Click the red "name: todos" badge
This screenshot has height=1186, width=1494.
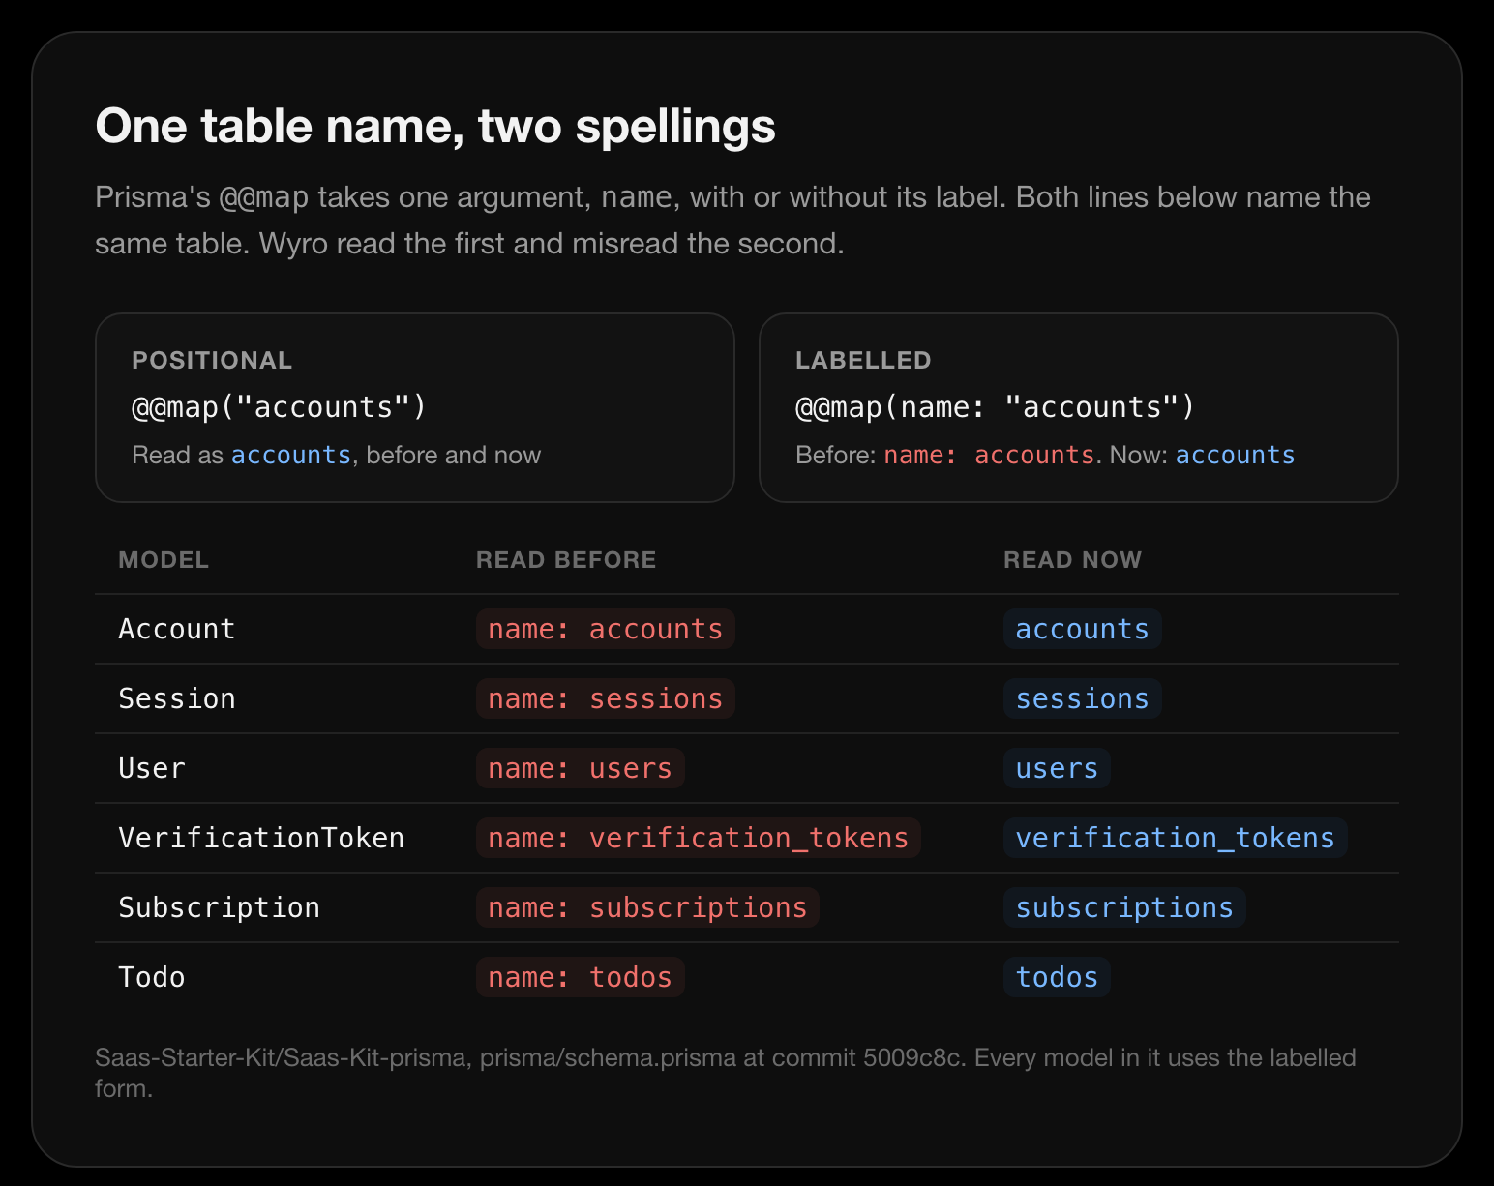(581, 977)
